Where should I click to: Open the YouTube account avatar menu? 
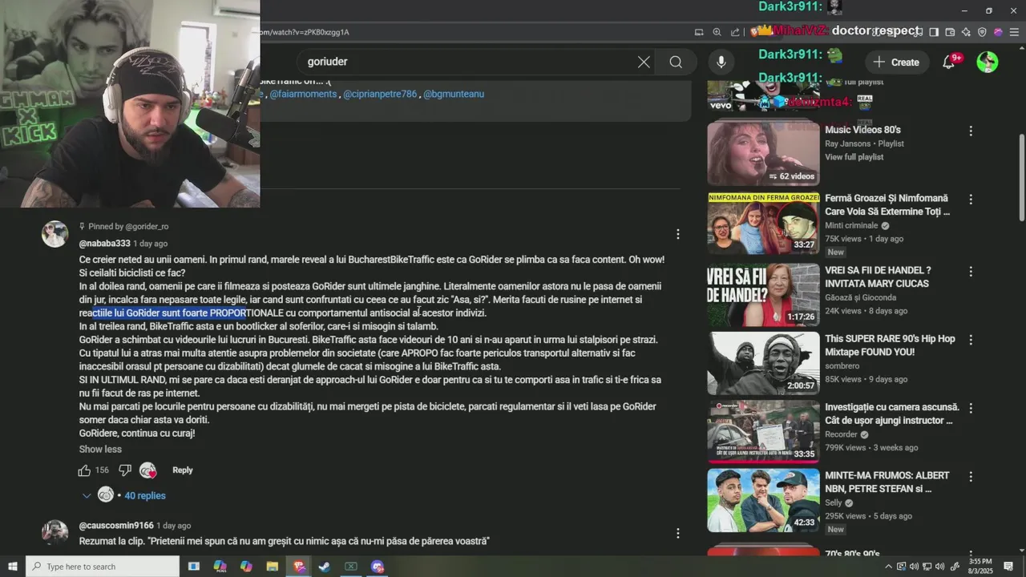[988, 62]
